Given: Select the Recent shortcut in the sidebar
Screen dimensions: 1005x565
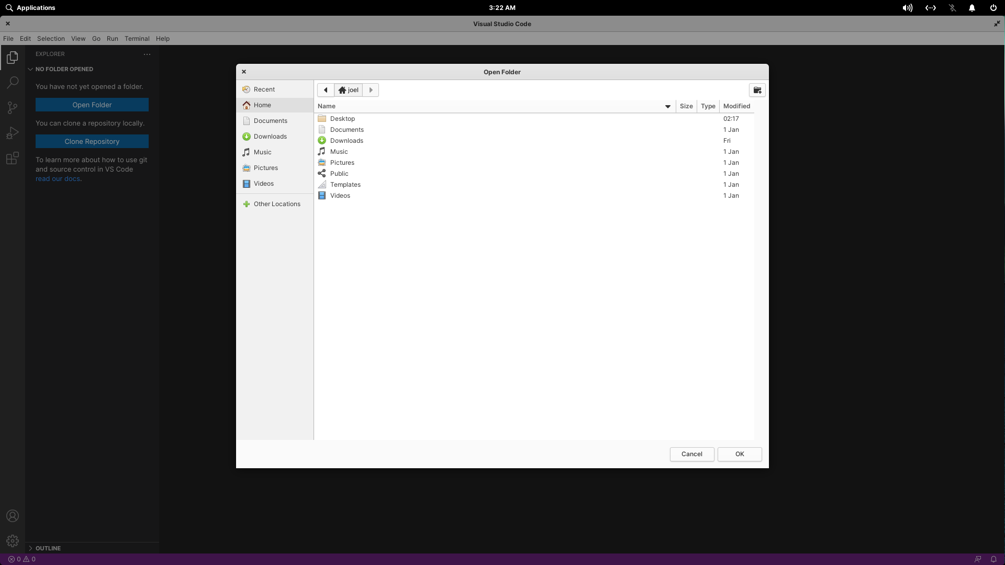Looking at the screenshot, I should [264, 89].
